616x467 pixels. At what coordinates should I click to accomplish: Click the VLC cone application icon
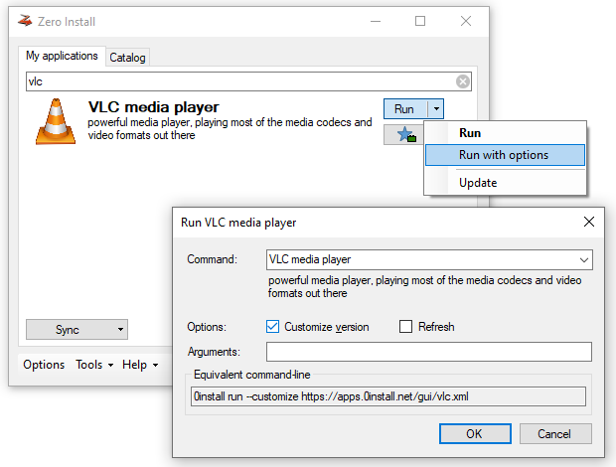[x=56, y=122]
